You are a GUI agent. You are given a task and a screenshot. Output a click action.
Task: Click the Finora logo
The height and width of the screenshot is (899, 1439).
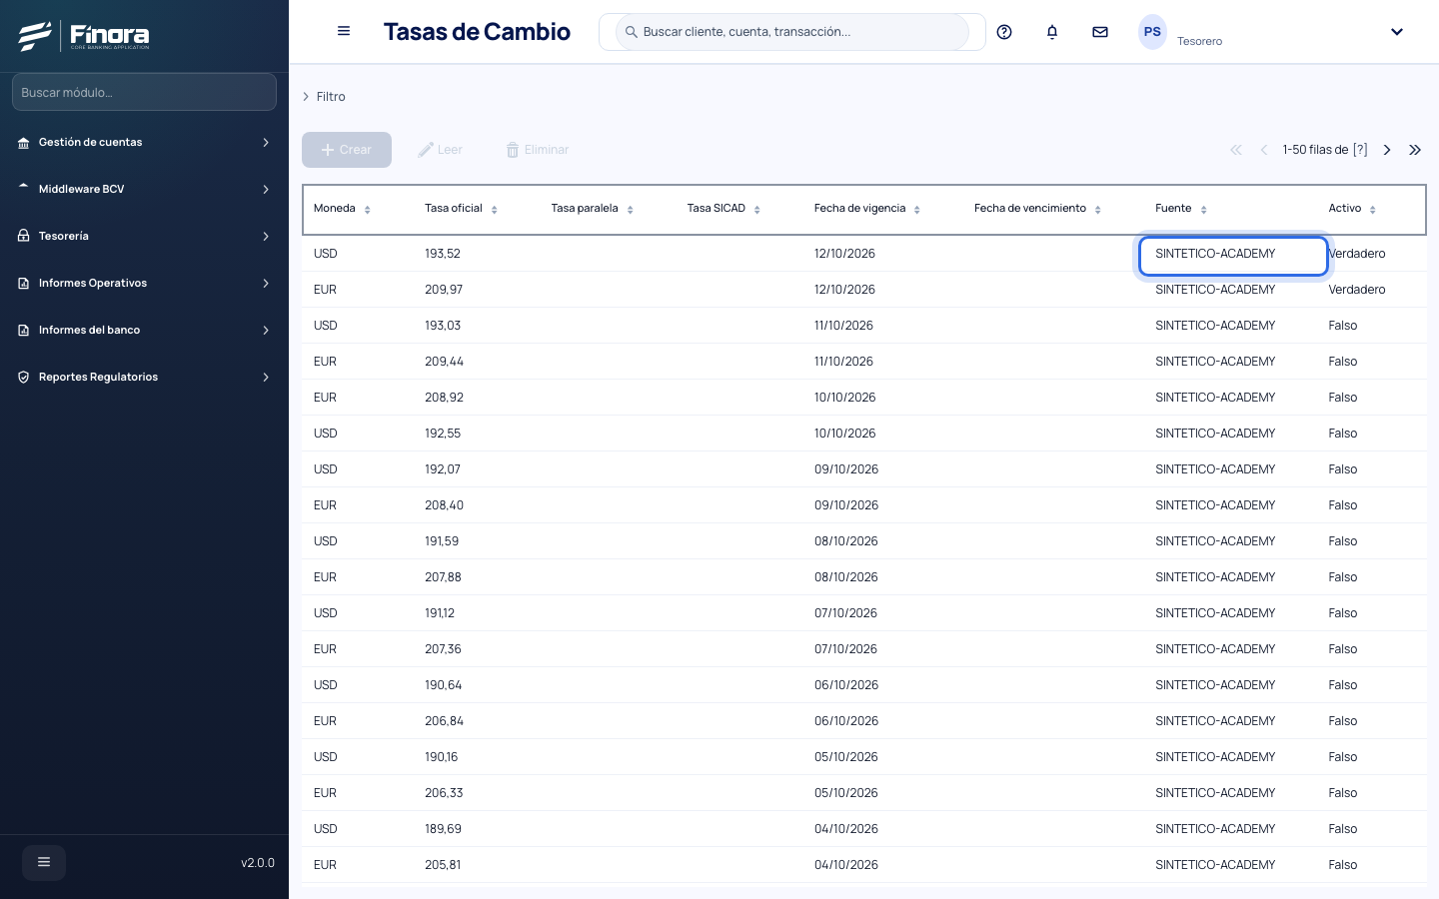pyautogui.click(x=84, y=36)
